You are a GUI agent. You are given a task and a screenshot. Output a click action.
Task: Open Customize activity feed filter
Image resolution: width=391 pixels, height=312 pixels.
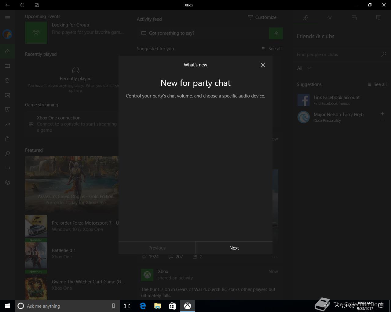tap(262, 17)
